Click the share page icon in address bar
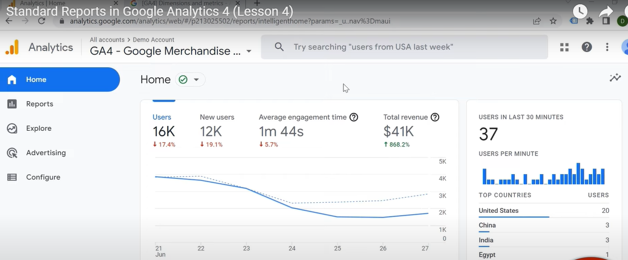Screen dimensions: 628x260 [537, 21]
